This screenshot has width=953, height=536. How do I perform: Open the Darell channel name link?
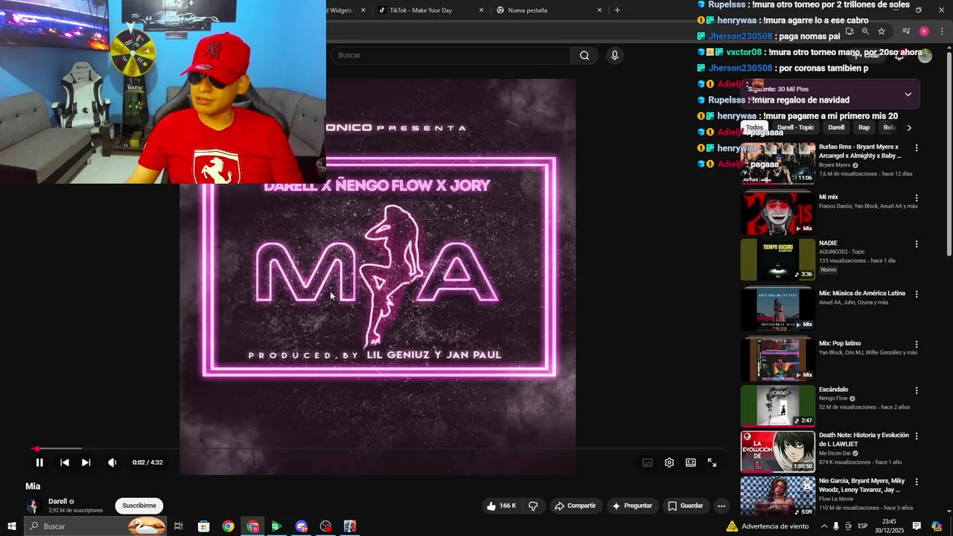[x=57, y=501]
